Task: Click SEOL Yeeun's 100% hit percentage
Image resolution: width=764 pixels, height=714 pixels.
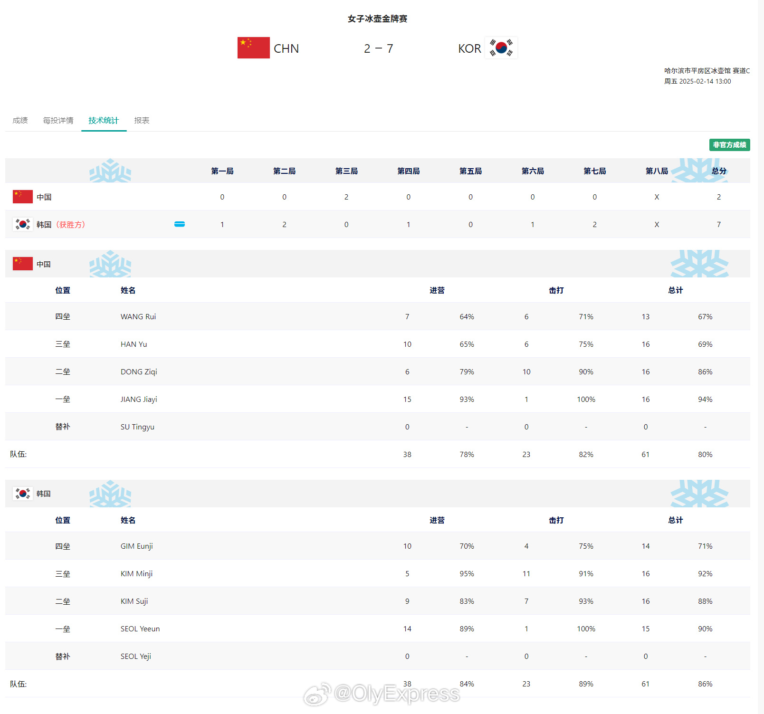Action: (586, 628)
